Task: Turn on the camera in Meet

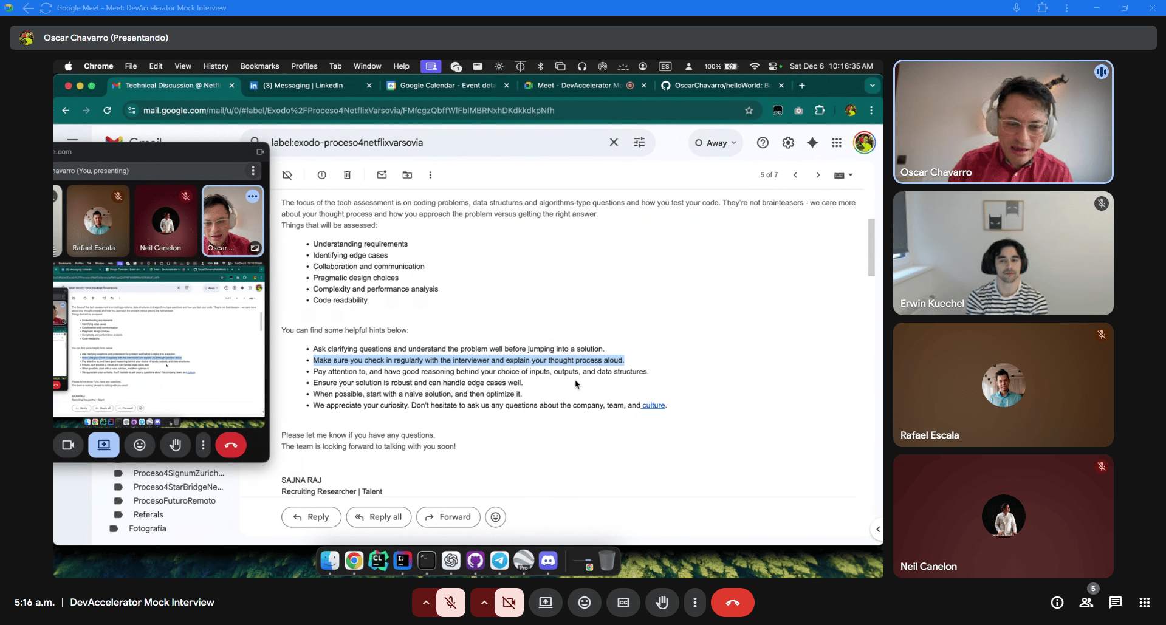Action: (x=509, y=603)
